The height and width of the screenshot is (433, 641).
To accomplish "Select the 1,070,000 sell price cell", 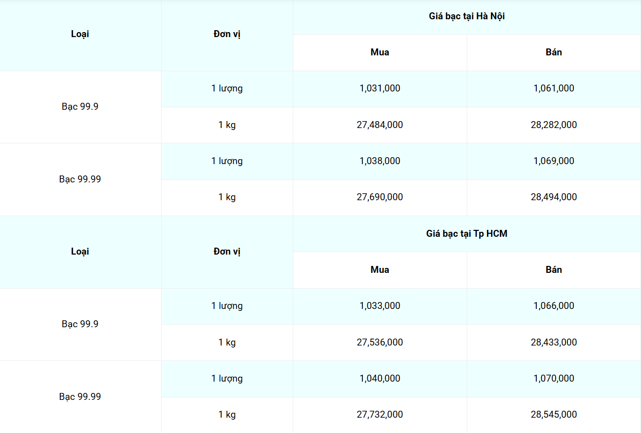I will (x=554, y=378).
